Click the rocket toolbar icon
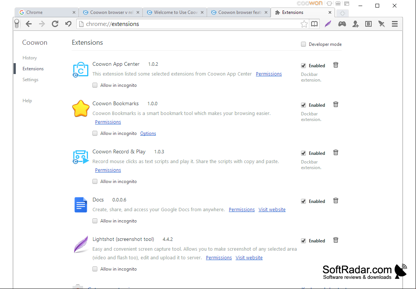 click(x=381, y=24)
